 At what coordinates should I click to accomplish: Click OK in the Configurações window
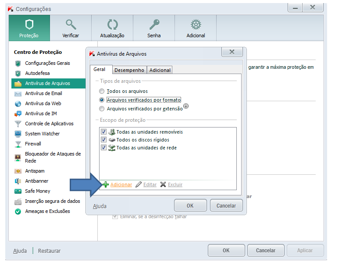(226, 251)
